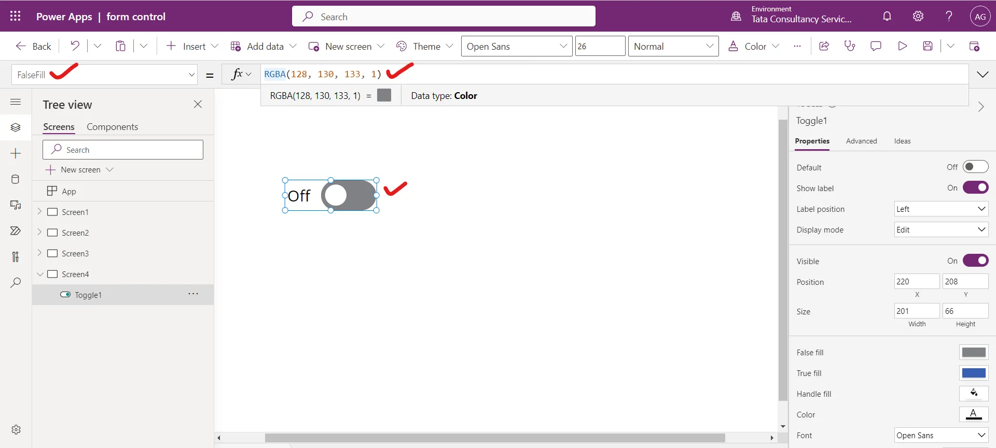Click the top Search box
The width and height of the screenshot is (996, 448).
[444, 16]
